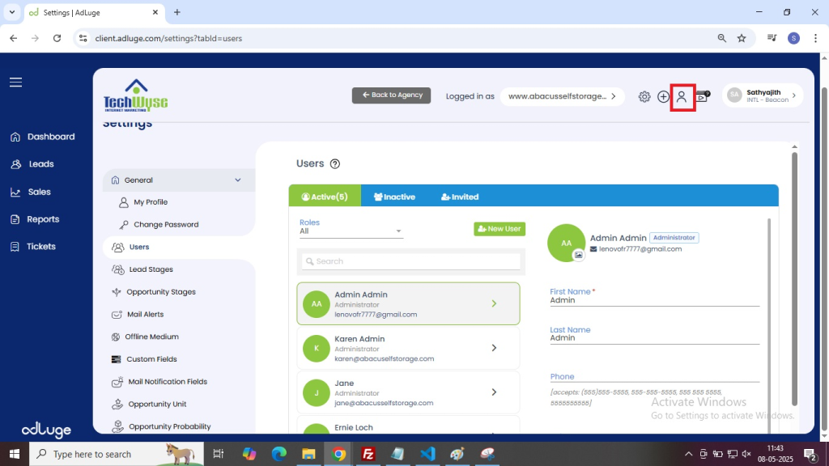Open Lead Stages in settings menu

[151, 269]
